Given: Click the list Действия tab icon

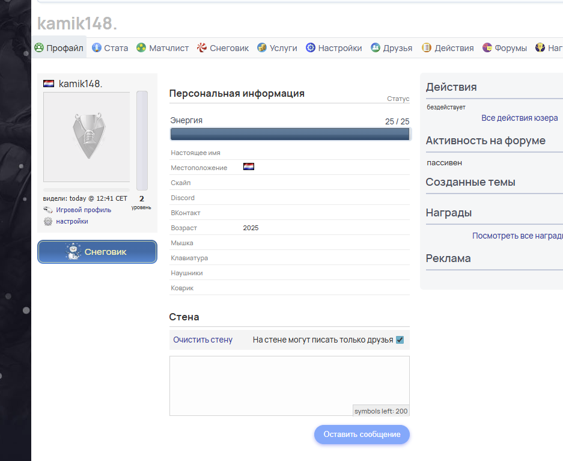Looking at the screenshot, I should 427,47.
